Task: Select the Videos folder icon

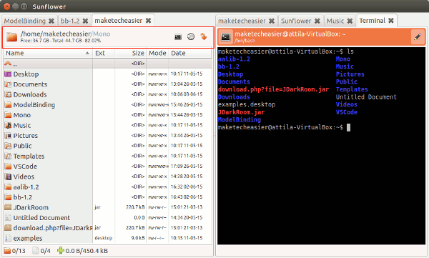Action: click(x=8, y=177)
